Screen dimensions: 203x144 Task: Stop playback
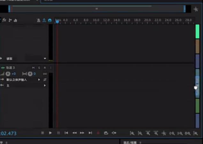click(x=43, y=133)
